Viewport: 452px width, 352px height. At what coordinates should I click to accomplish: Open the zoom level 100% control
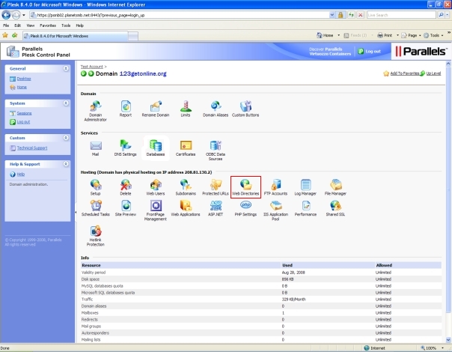point(432,348)
